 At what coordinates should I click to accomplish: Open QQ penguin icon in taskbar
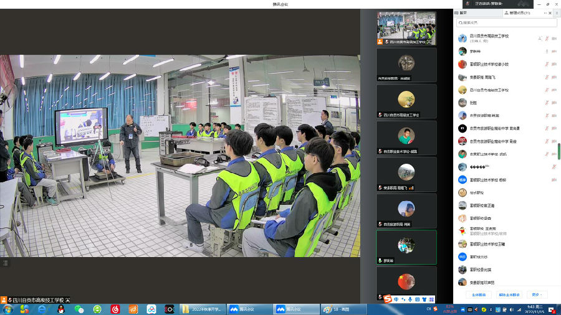tap(61, 309)
